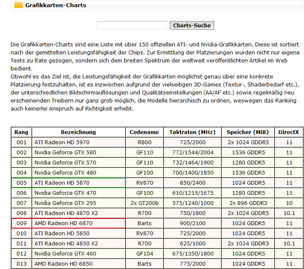Click rank cell 013
This screenshot has height=269, width=304.
[x=22, y=264]
